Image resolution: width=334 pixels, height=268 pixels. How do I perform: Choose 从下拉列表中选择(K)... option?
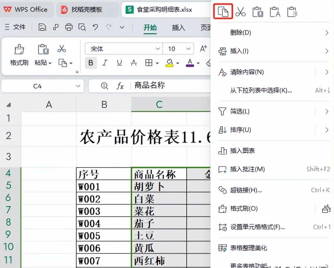[273, 90]
